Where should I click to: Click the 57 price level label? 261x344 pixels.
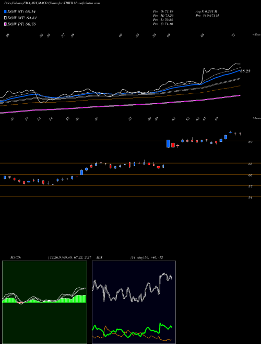pyautogui.click(x=250, y=186)
